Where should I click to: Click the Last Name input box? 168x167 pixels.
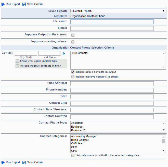click(49, 53)
